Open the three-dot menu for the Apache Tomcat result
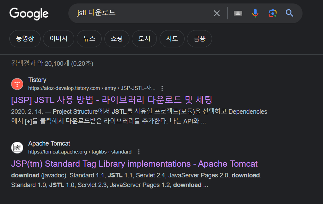The height and width of the screenshot is (204, 323). 139,152
